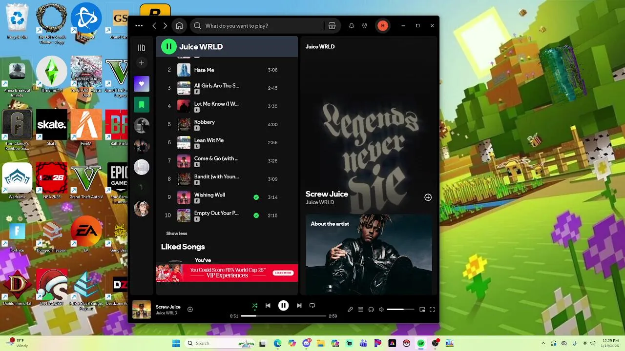Image resolution: width=625 pixels, height=351 pixels.
Task: Open the Friend Activity icon
Action: (x=365, y=26)
